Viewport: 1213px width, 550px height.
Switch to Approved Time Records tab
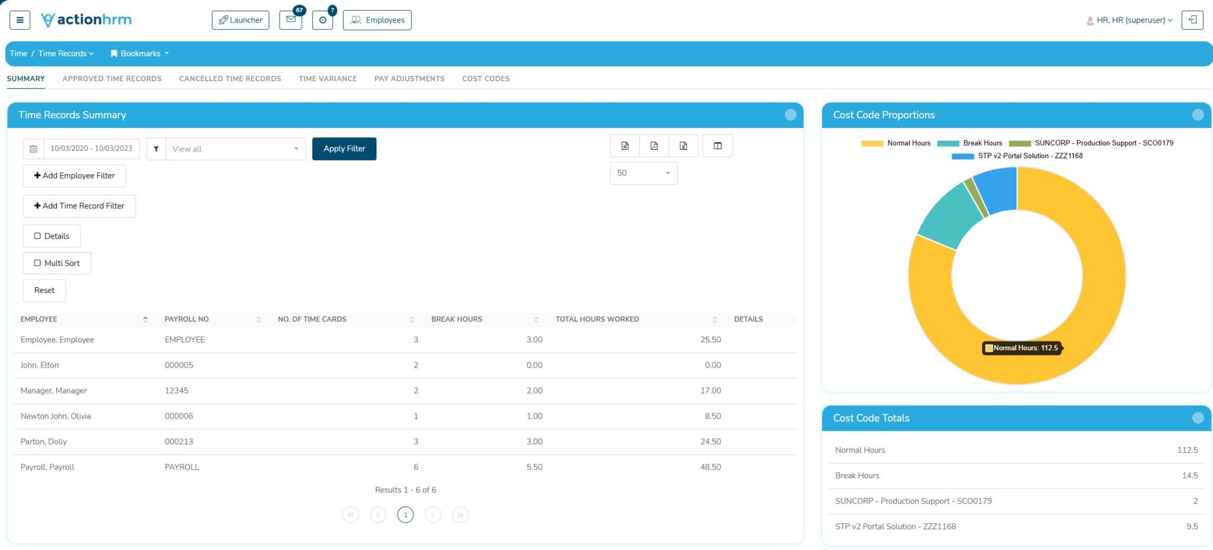(112, 79)
